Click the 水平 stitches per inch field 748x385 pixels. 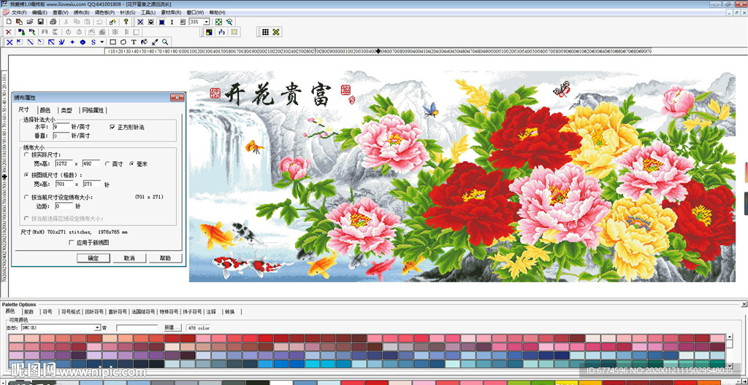pyautogui.click(x=61, y=127)
